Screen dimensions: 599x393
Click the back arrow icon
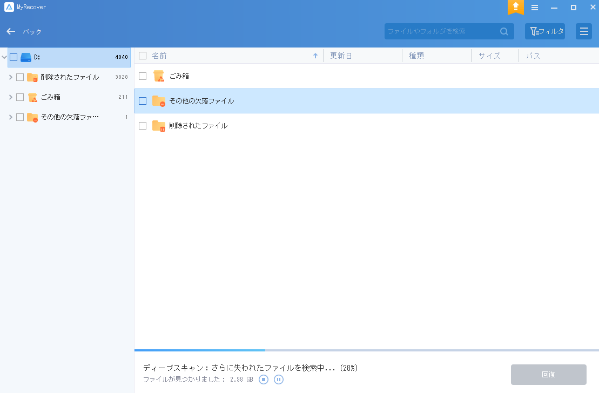point(11,31)
